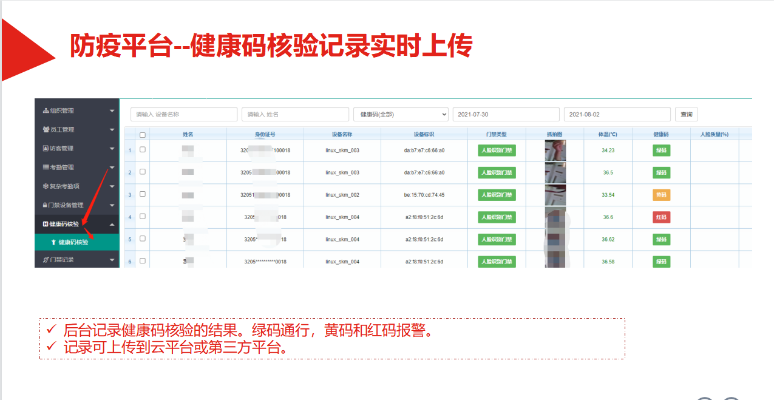Click the red 红码 badge in row 4

661,217
